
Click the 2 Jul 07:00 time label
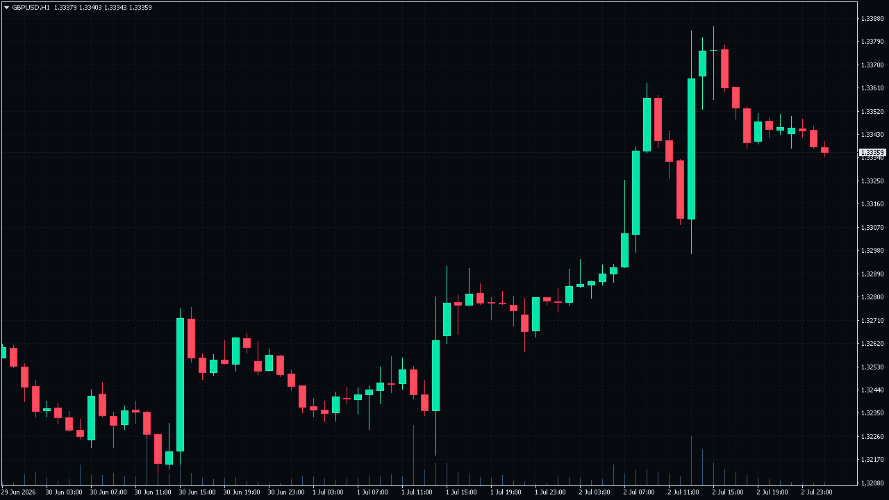point(640,492)
